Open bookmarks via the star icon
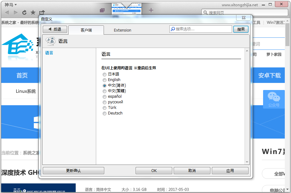 pyautogui.click(x=33, y=12)
